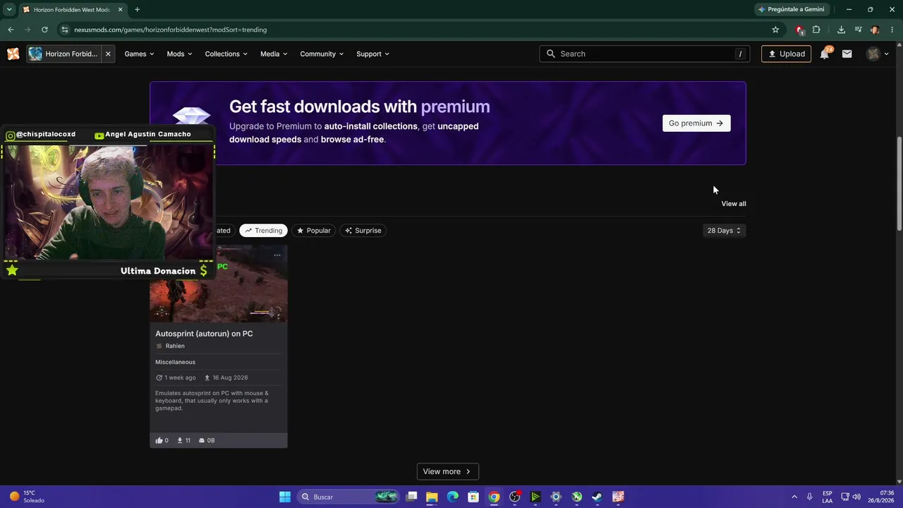Screen dimensions: 903x508
Task: Open Steam from the taskbar
Action: point(597,497)
